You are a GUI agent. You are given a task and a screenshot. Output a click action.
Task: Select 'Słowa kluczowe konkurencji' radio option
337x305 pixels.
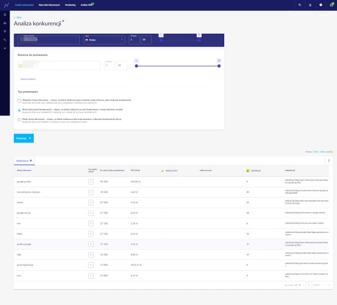(x=20, y=110)
